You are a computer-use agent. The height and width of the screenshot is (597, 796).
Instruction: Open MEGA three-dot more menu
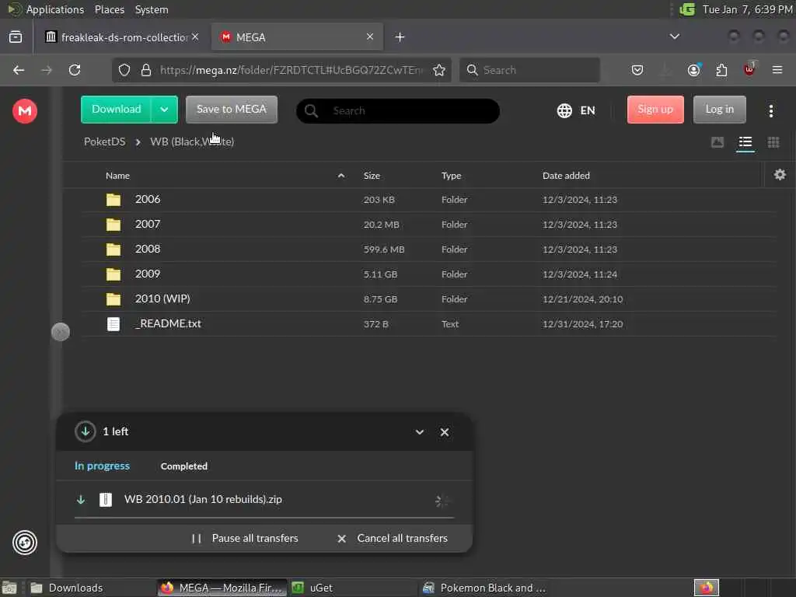click(x=770, y=110)
